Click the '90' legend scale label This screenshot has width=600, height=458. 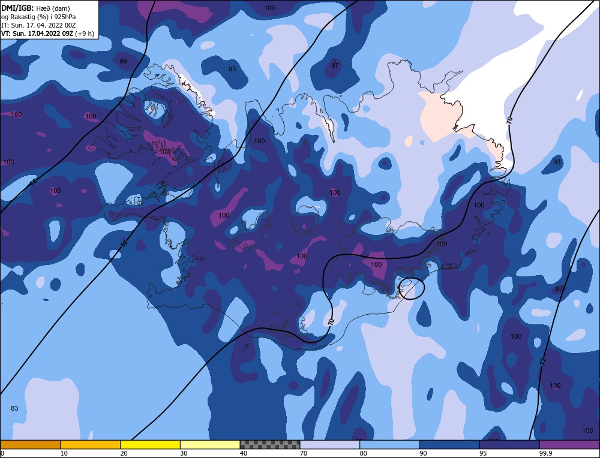point(423,453)
